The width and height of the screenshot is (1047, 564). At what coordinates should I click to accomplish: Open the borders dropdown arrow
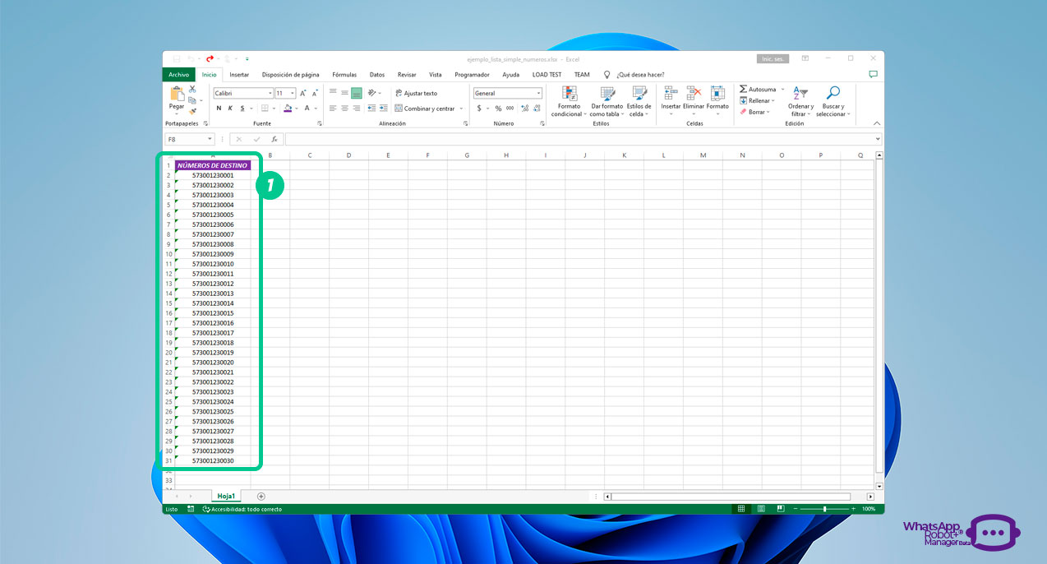(x=275, y=109)
